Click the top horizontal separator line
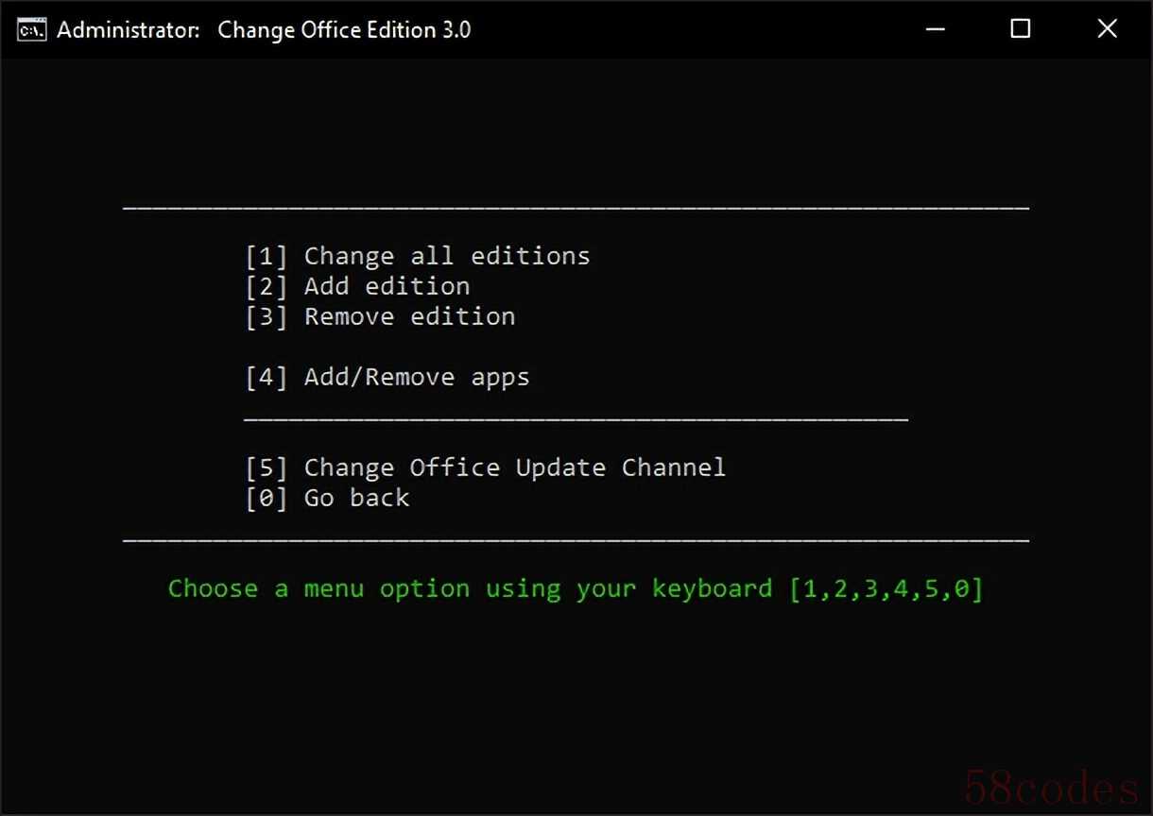1153x816 pixels. click(576, 207)
